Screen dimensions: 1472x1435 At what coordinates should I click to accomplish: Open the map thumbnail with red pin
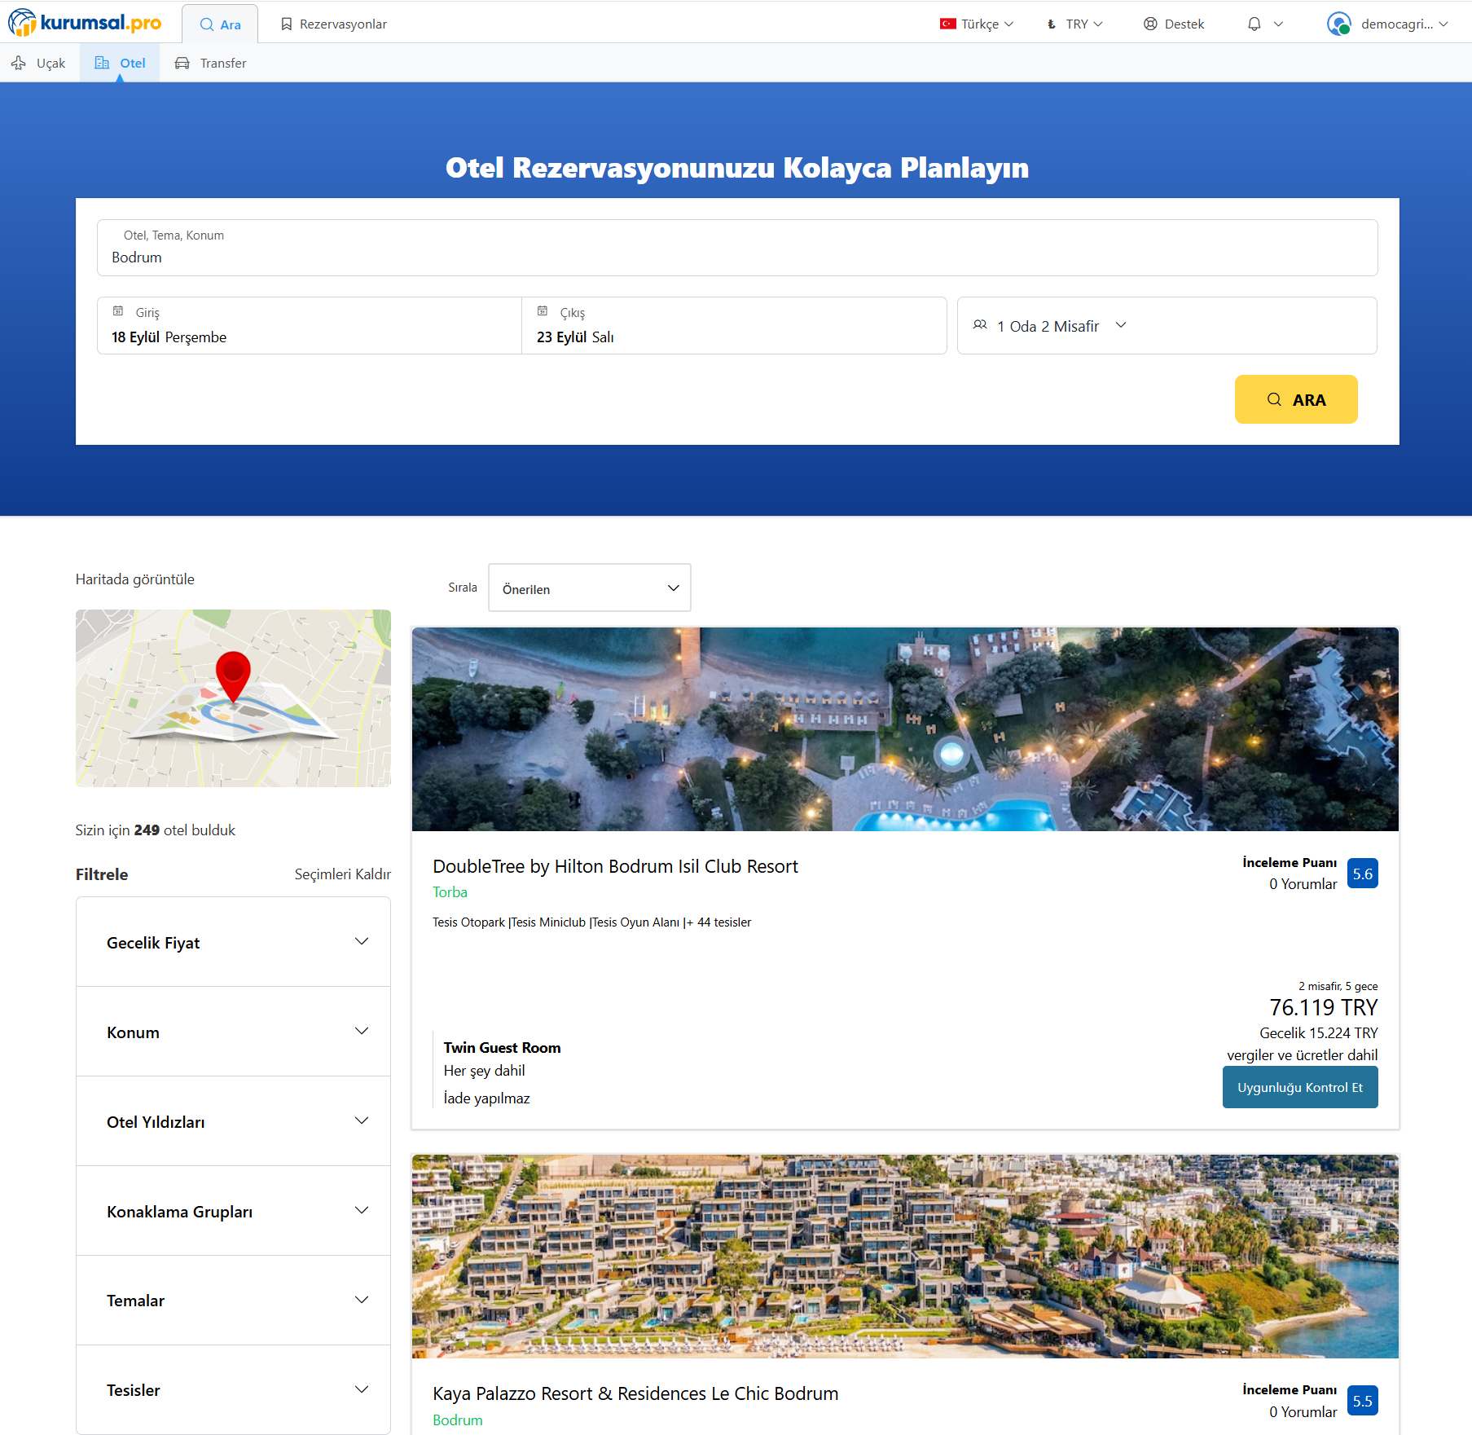233,698
